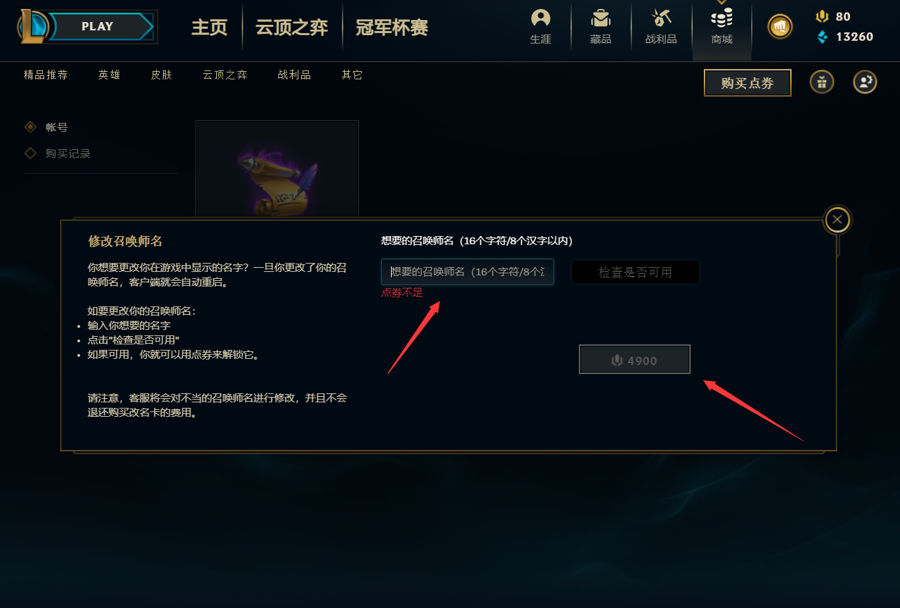Select the 皮肤 store category
The width and height of the screenshot is (900, 608).
coord(162,75)
